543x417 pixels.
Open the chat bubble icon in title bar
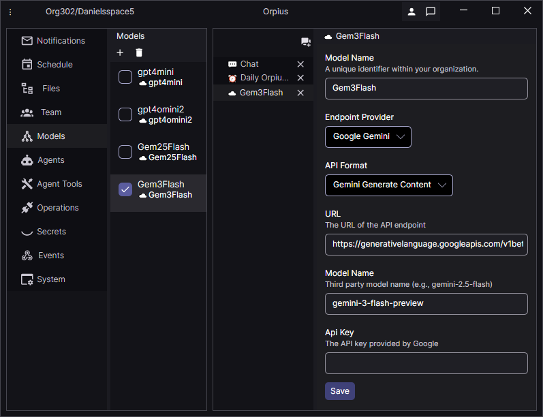pos(431,12)
